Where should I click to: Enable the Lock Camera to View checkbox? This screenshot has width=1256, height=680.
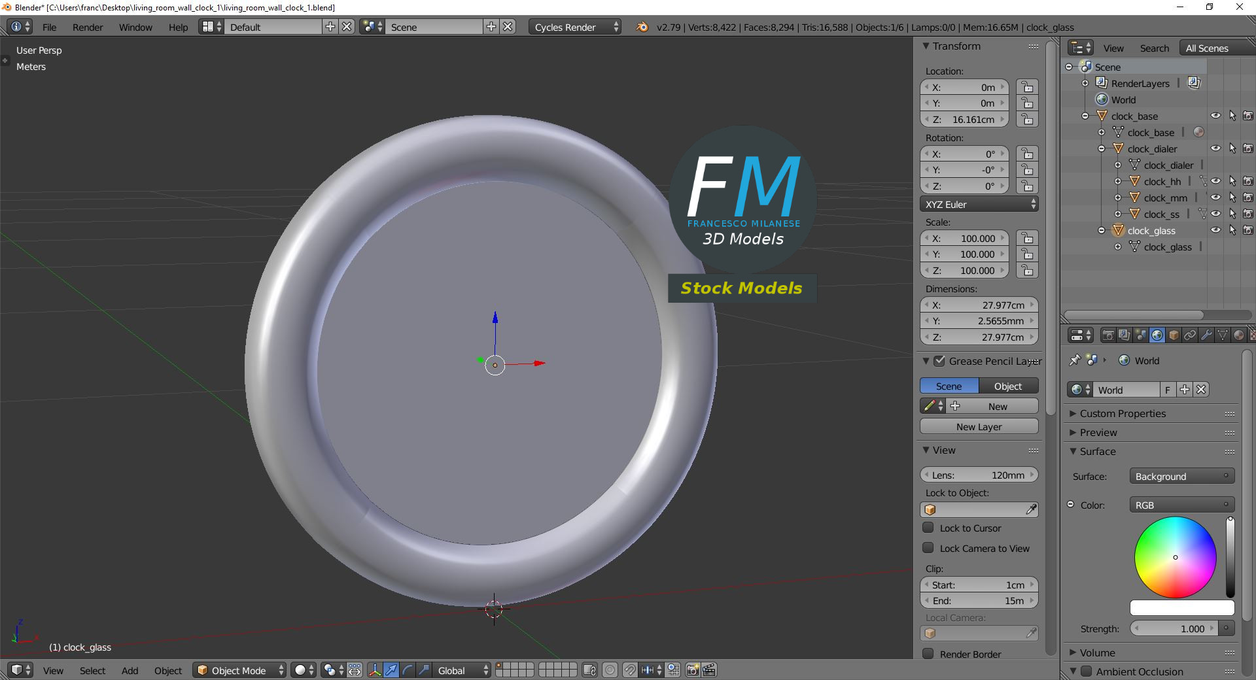(928, 548)
